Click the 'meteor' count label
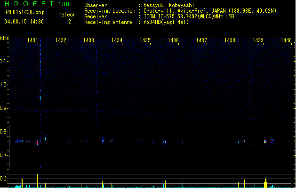The width and height of the screenshot is (296, 188). pos(67,15)
